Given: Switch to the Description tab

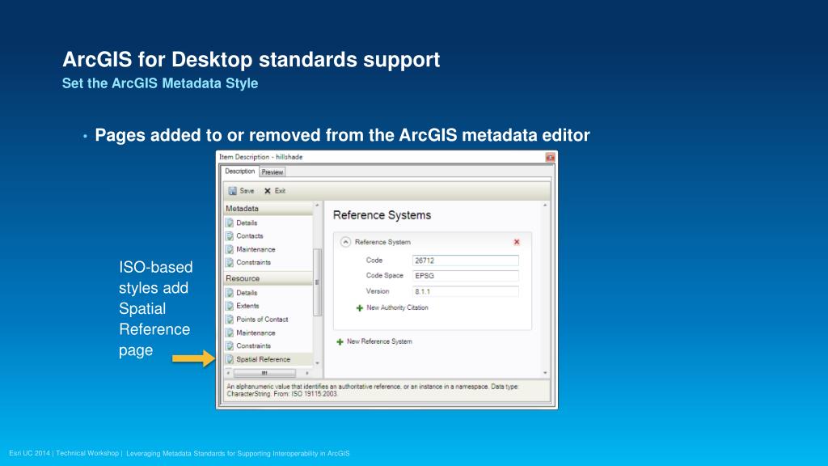Looking at the screenshot, I should [239, 172].
